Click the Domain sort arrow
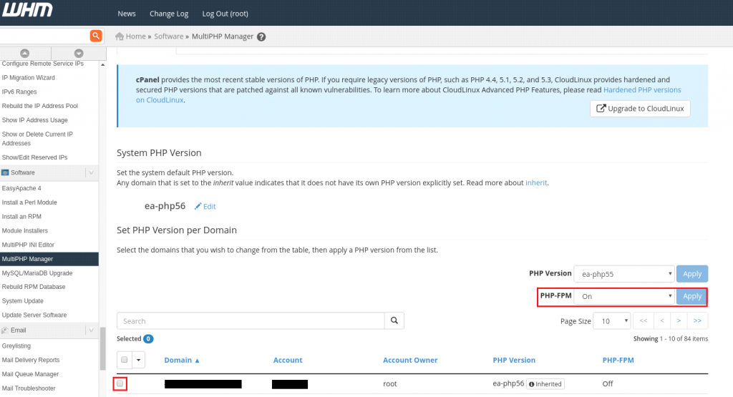Image resolution: width=733 pixels, height=397 pixels. pyautogui.click(x=198, y=361)
